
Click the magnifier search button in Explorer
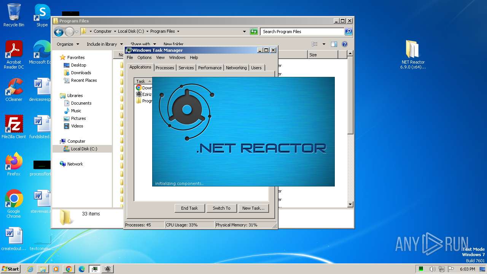348,32
